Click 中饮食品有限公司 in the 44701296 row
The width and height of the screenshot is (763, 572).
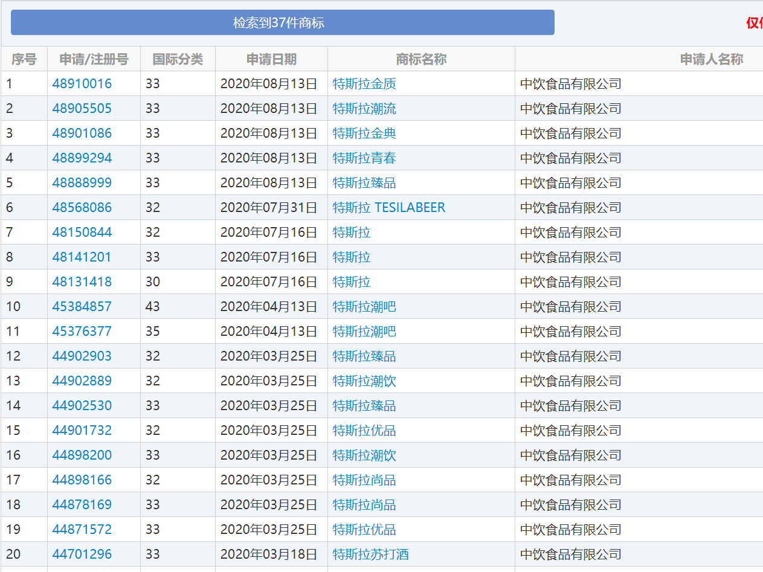point(571,554)
